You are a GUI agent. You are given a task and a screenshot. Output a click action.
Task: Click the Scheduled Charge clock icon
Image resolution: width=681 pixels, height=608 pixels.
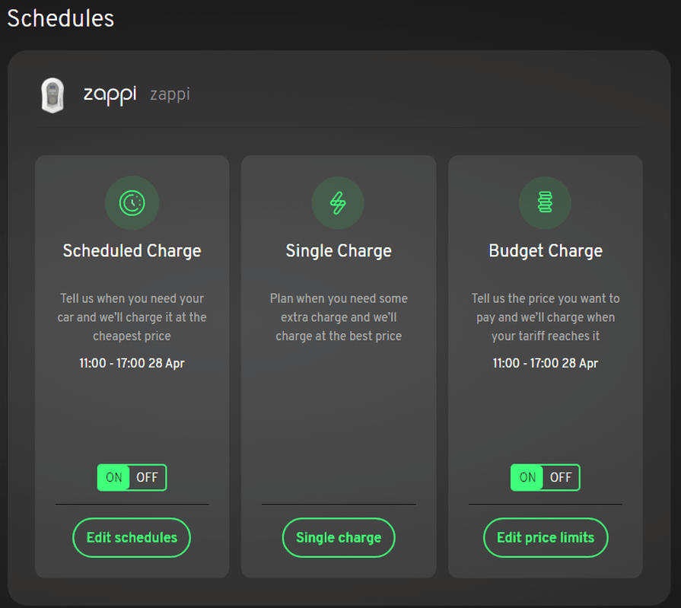pyautogui.click(x=132, y=202)
